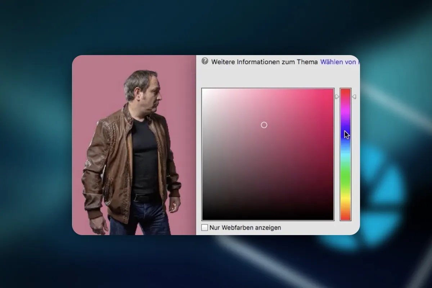The image size is (432, 288).
Task: Pick the most saturated pink corner of color field
Action: (332, 90)
